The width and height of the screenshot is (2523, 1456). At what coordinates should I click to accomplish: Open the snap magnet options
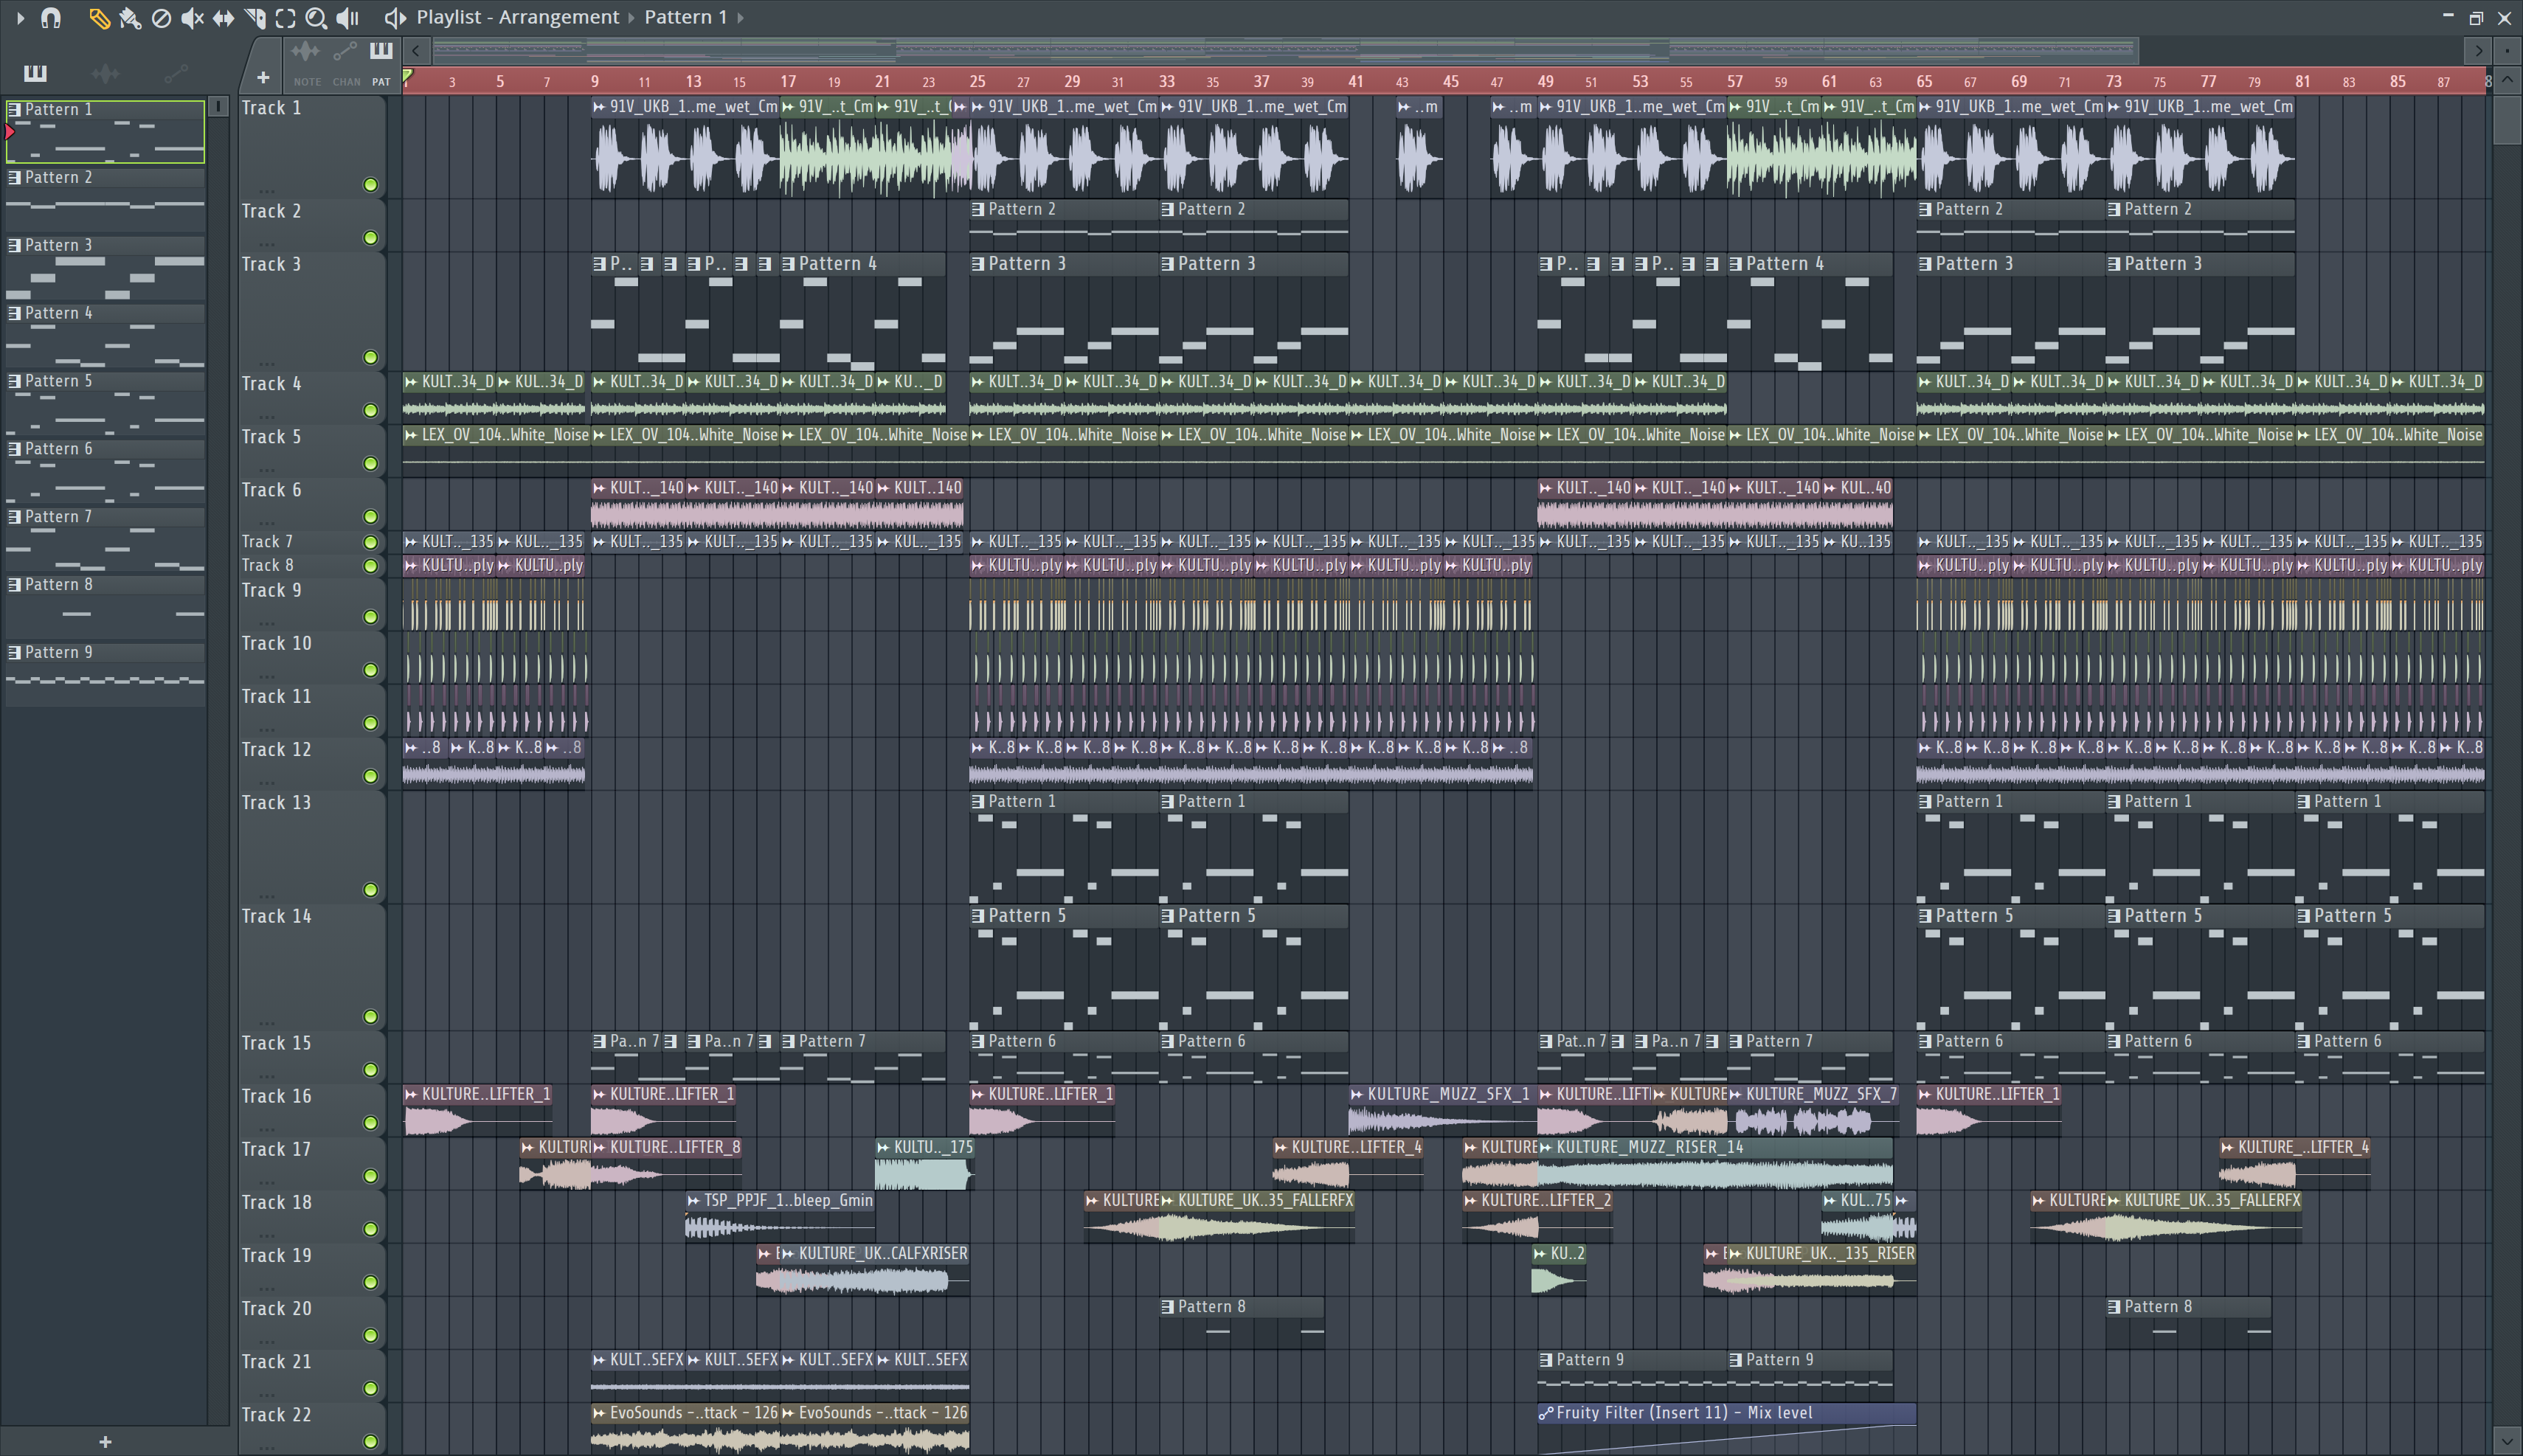pyautogui.click(x=50, y=18)
